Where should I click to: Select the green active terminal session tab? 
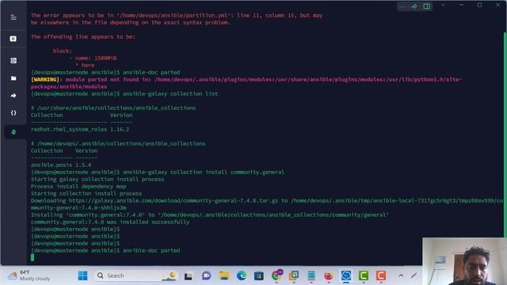13,132
